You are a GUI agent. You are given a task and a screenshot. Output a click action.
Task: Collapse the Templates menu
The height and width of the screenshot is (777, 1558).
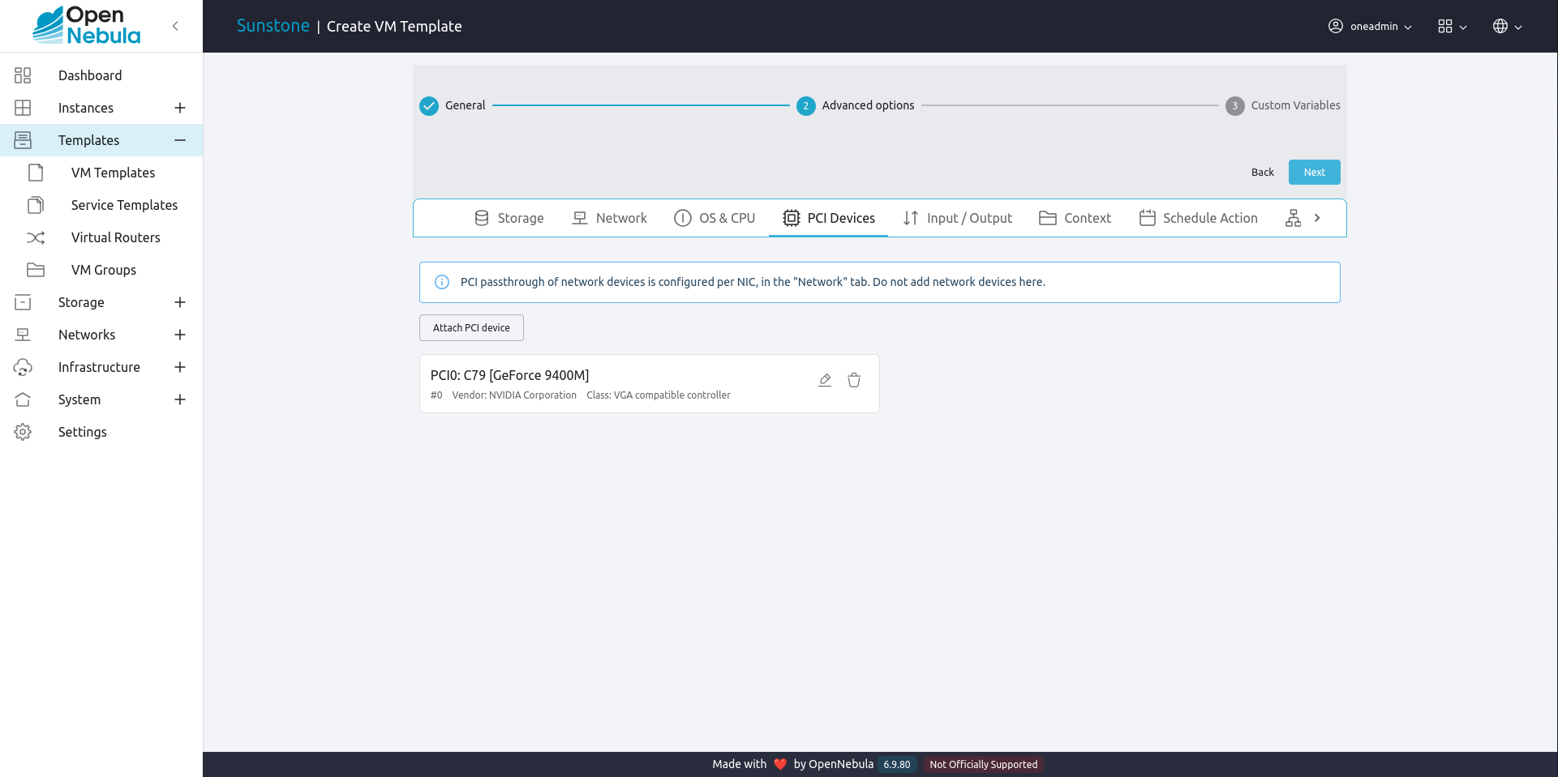[180, 140]
